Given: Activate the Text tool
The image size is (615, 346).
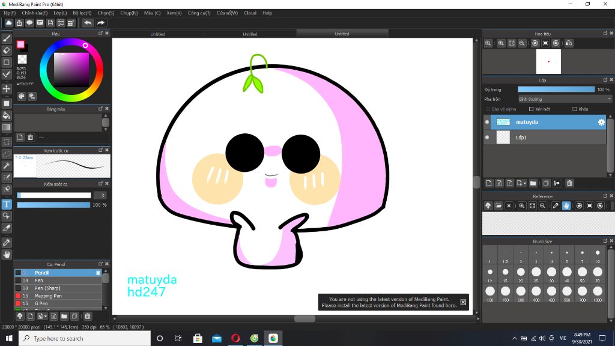Looking at the screenshot, I should pos(7,204).
